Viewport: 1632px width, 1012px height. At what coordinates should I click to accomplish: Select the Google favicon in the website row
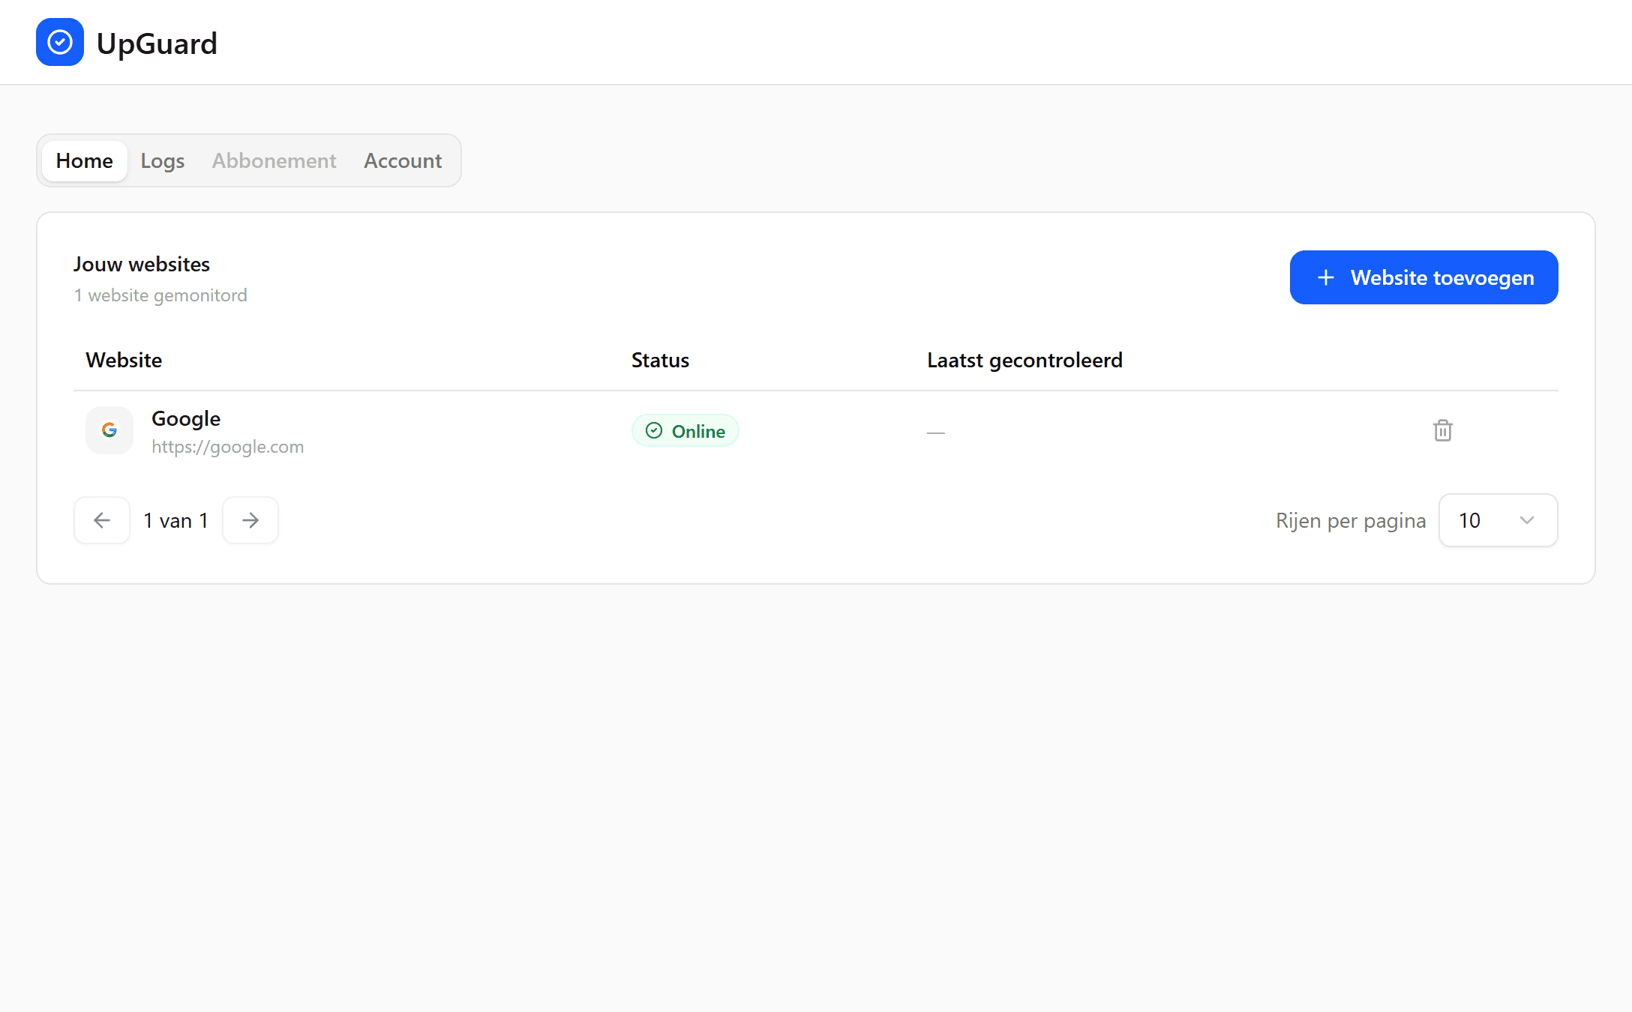coord(109,430)
